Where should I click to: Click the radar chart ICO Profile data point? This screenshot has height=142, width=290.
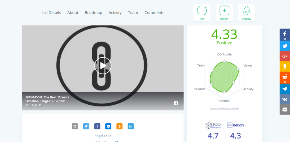pyautogui.click(x=224, y=62)
